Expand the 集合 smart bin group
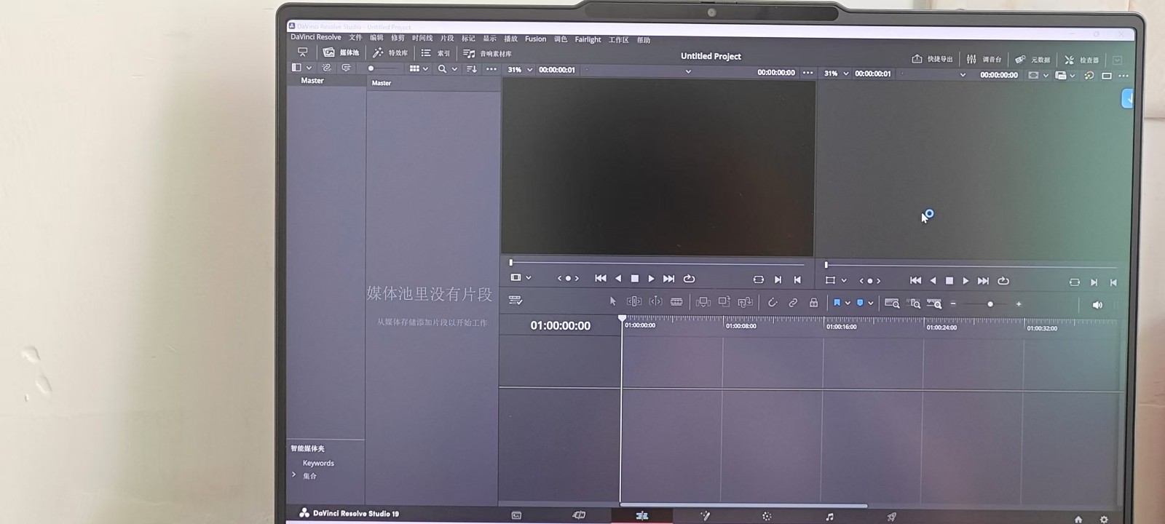The height and width of the screenshot is (524, 1165). [294, 475]
